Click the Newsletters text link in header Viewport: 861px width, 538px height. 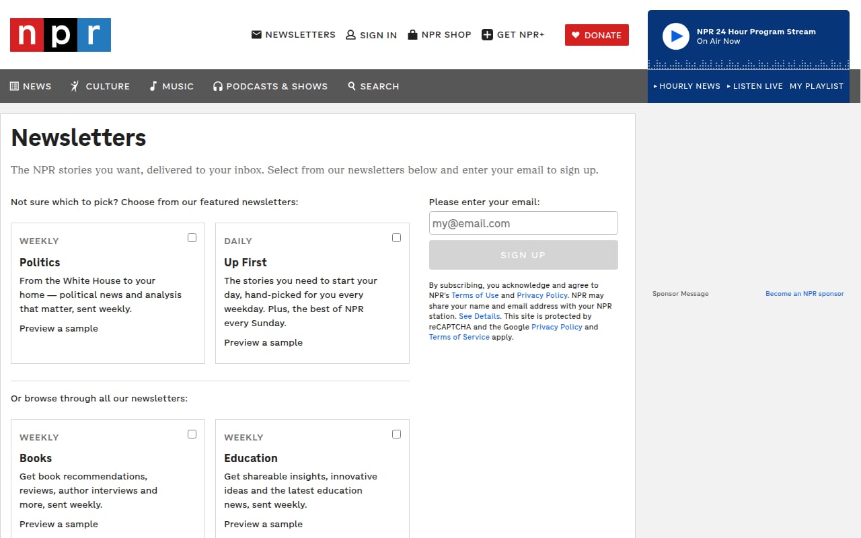click(x=300, y=34)
